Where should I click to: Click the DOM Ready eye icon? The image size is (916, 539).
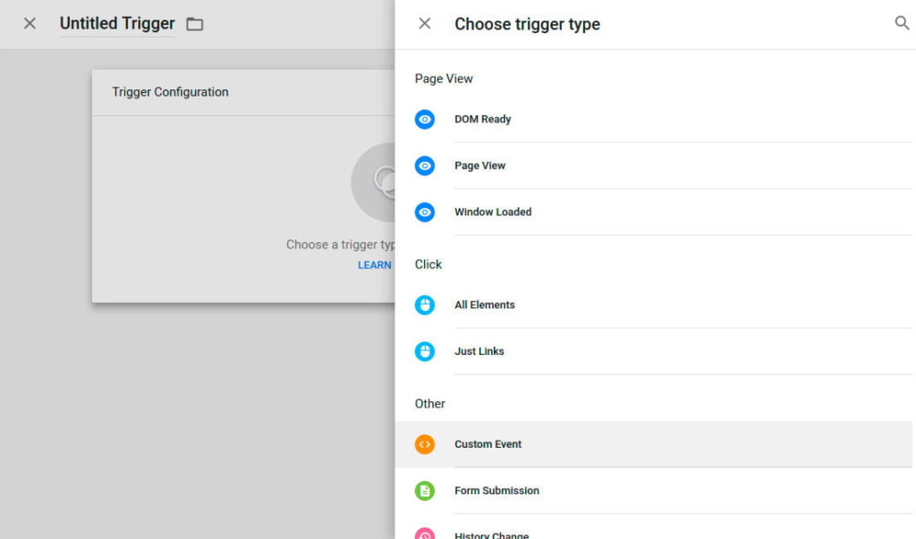pyautogui.click(x=425, y=119)
